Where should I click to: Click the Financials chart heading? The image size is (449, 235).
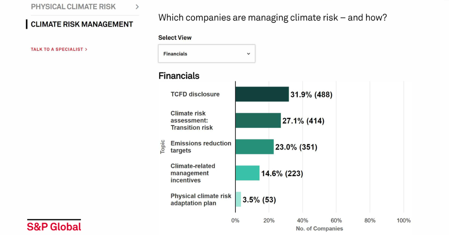[179, 76]
